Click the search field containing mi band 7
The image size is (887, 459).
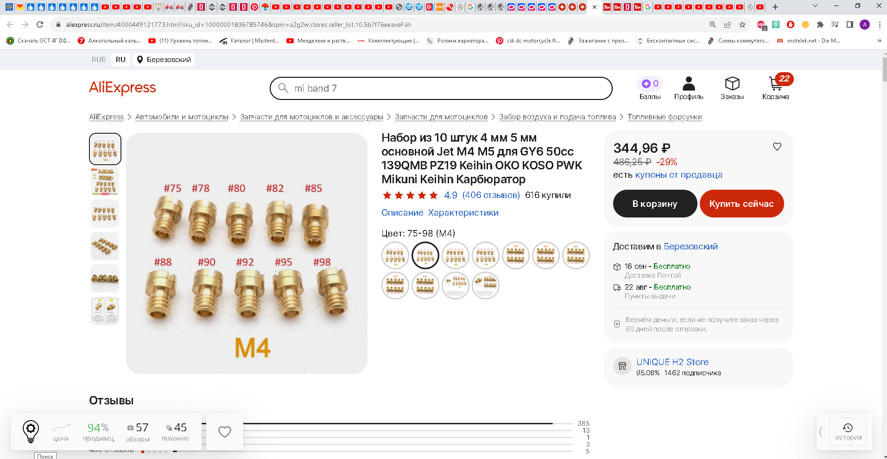(440, 88)
